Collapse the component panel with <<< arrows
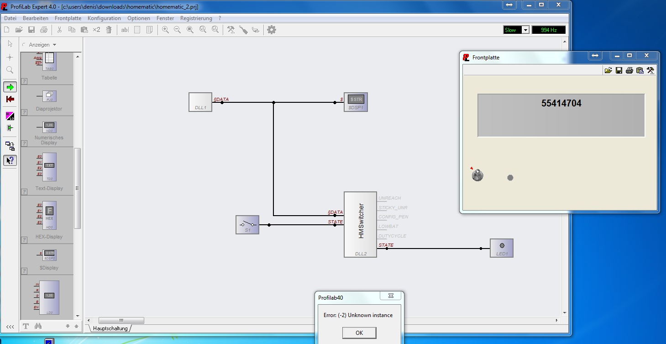The height and width of the screenshot is (344, 666). tap(10, 327)
